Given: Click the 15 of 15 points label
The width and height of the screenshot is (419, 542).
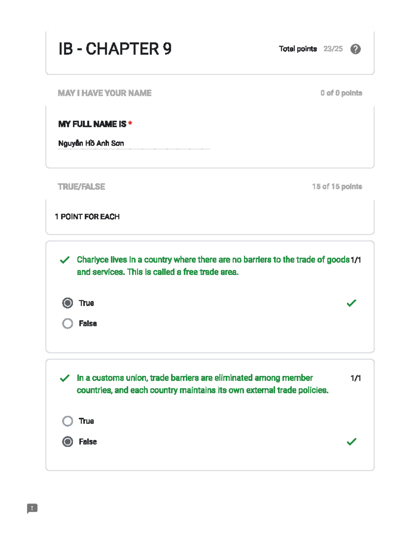Looking at the screenshot, I should coord(337,186).
